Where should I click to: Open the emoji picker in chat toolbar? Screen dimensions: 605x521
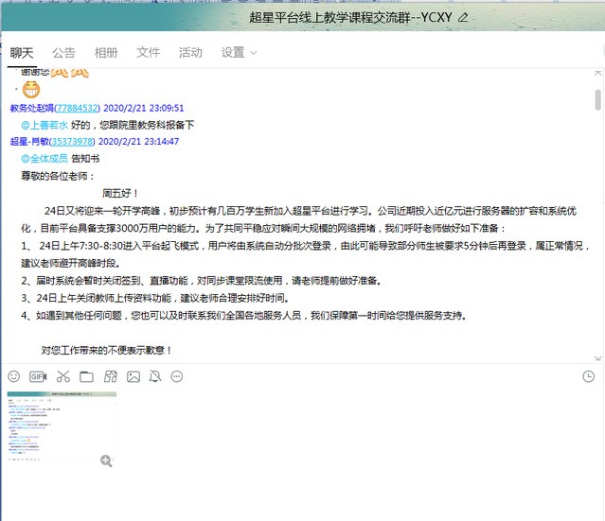coord(13,376)
